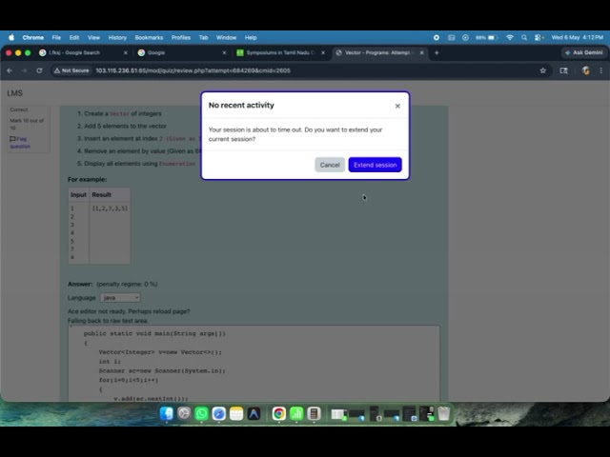Cancel the session timeout dialog
610x457 pixels.
[x=330, y=165]
